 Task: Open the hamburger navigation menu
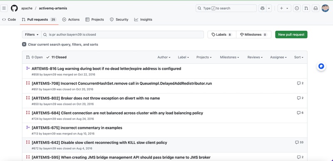tap(4, 8)
